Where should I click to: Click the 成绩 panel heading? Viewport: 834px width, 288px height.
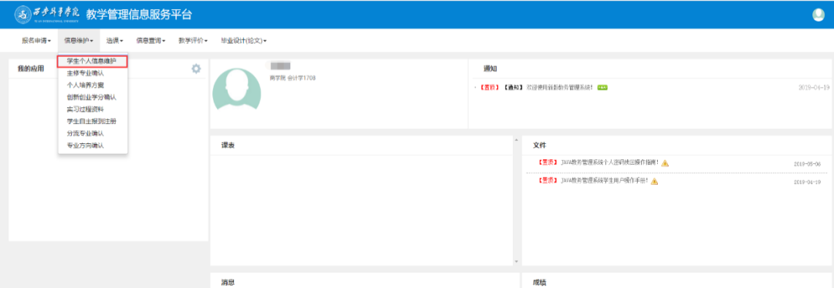539,283
